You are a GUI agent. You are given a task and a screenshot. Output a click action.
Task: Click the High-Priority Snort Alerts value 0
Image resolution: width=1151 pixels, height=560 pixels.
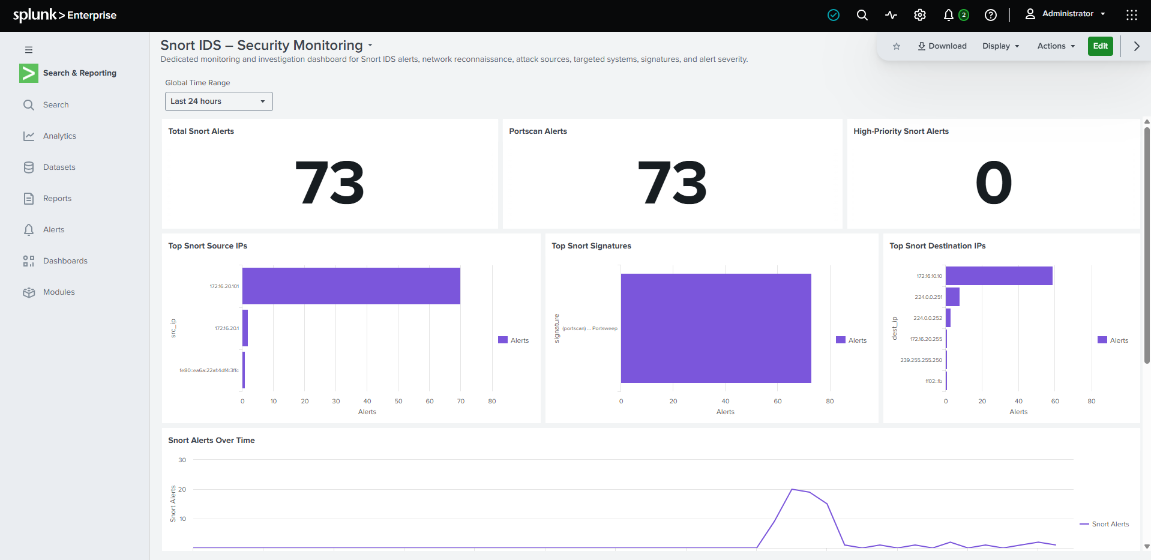click(994, 183)
